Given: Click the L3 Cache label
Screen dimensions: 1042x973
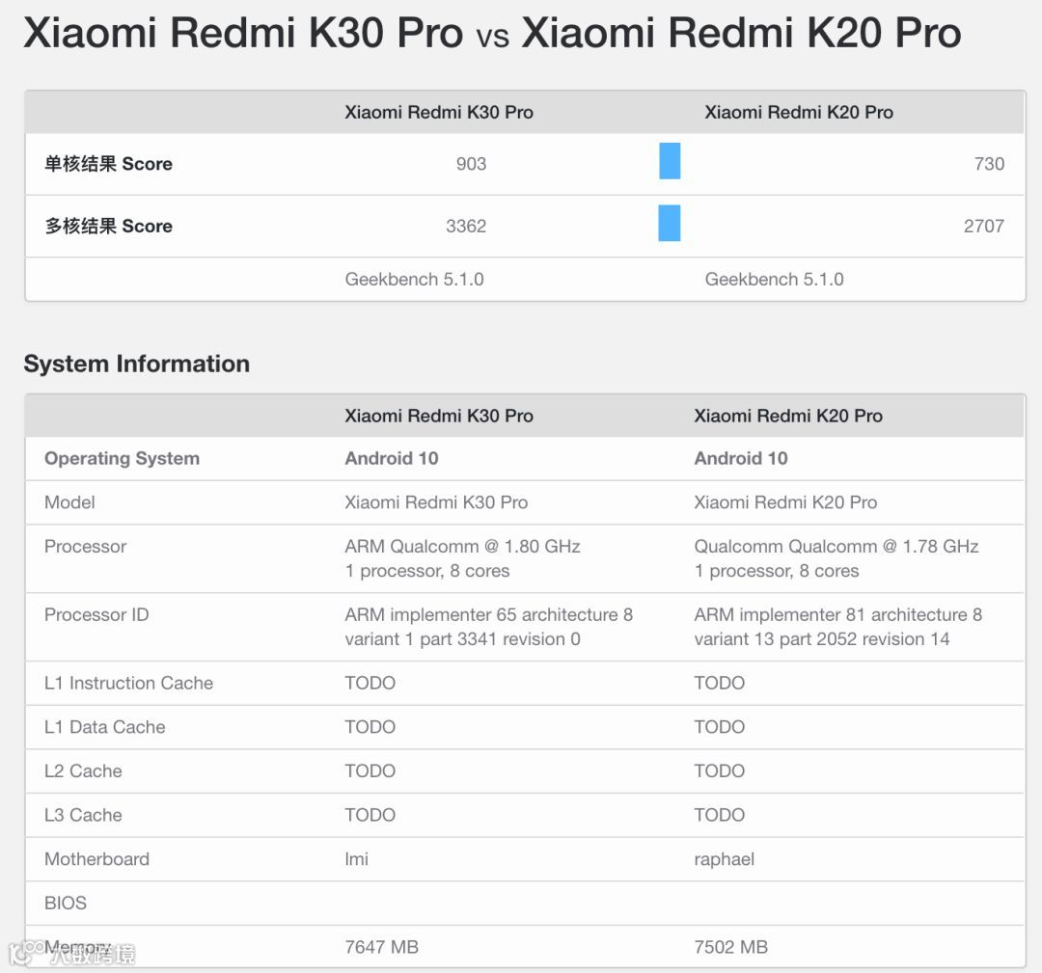Looking at the screenshot, I should point(83,815).
